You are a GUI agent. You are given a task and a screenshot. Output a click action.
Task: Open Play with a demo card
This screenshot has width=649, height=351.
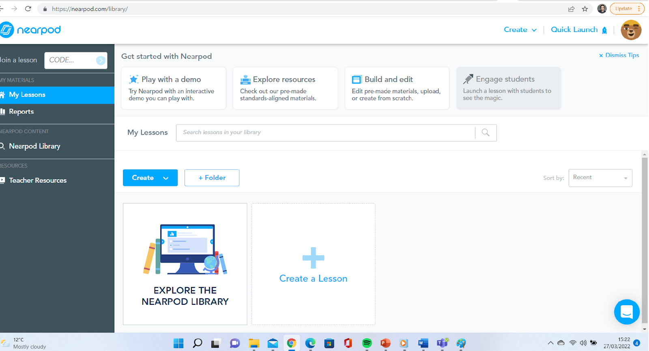[174, 88]
